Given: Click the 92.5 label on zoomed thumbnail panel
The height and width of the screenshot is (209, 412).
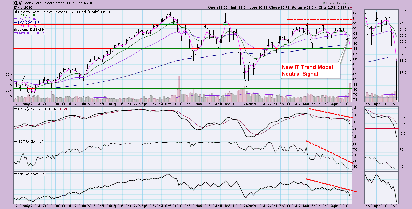Looking at the screenshot, I should [403, 10].
